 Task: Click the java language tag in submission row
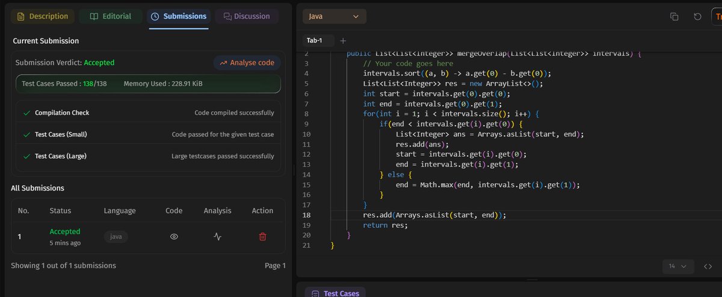click(x=116, y=237)
